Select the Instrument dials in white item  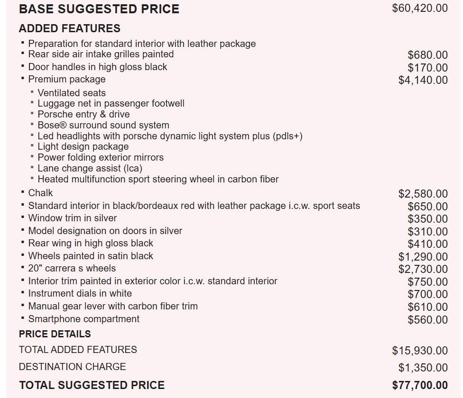pyautogui.click(x=80, y=293)
